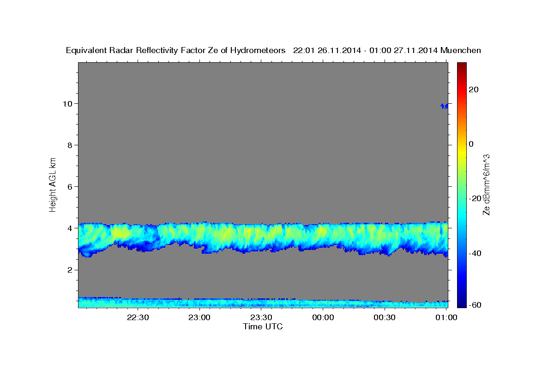Click the 01:00 time tick label
The height and width of the screenshot is (369, 554).
click(x=446, y=317)
